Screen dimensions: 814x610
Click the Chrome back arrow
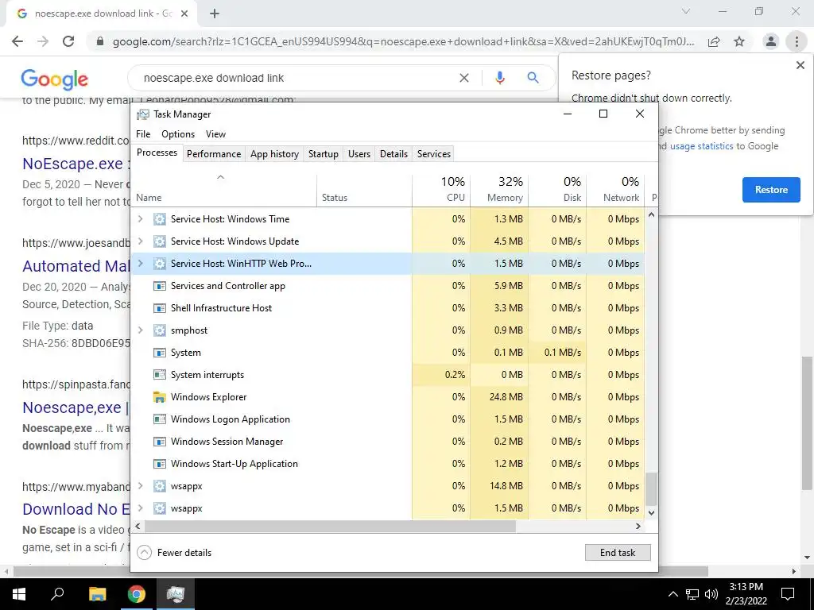(x=17, y=41)
